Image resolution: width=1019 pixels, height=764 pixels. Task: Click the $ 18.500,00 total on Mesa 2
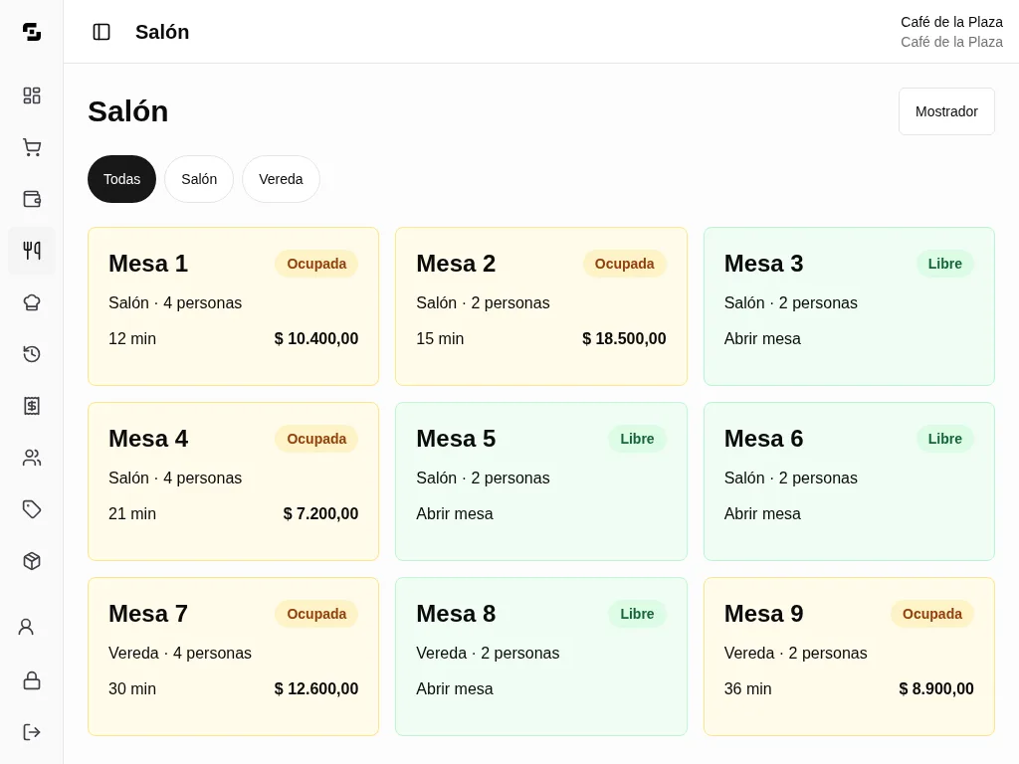[x=625, y=338]
